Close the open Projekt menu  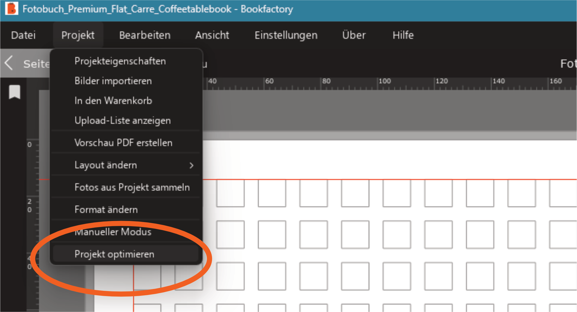point(78,35)
